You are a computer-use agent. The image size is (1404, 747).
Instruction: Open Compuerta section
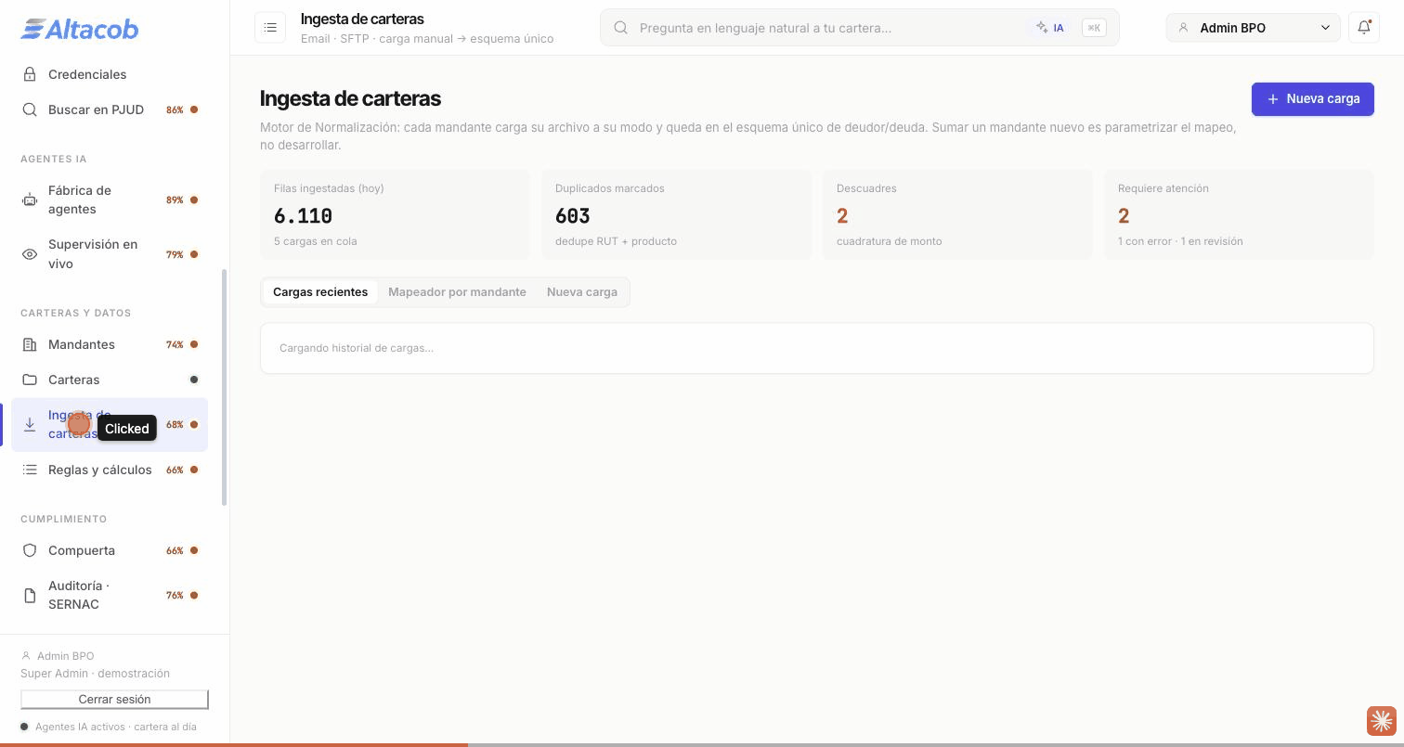110,550
